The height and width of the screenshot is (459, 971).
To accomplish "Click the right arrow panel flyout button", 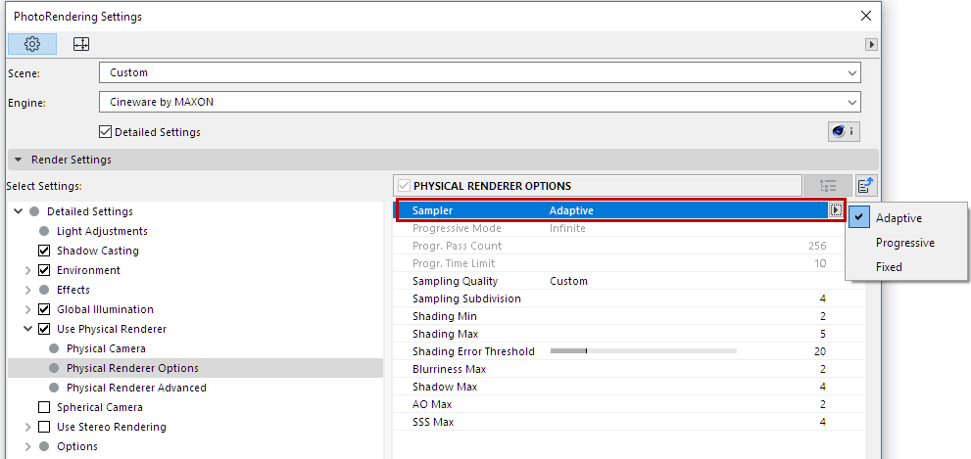I will point(872,45).
